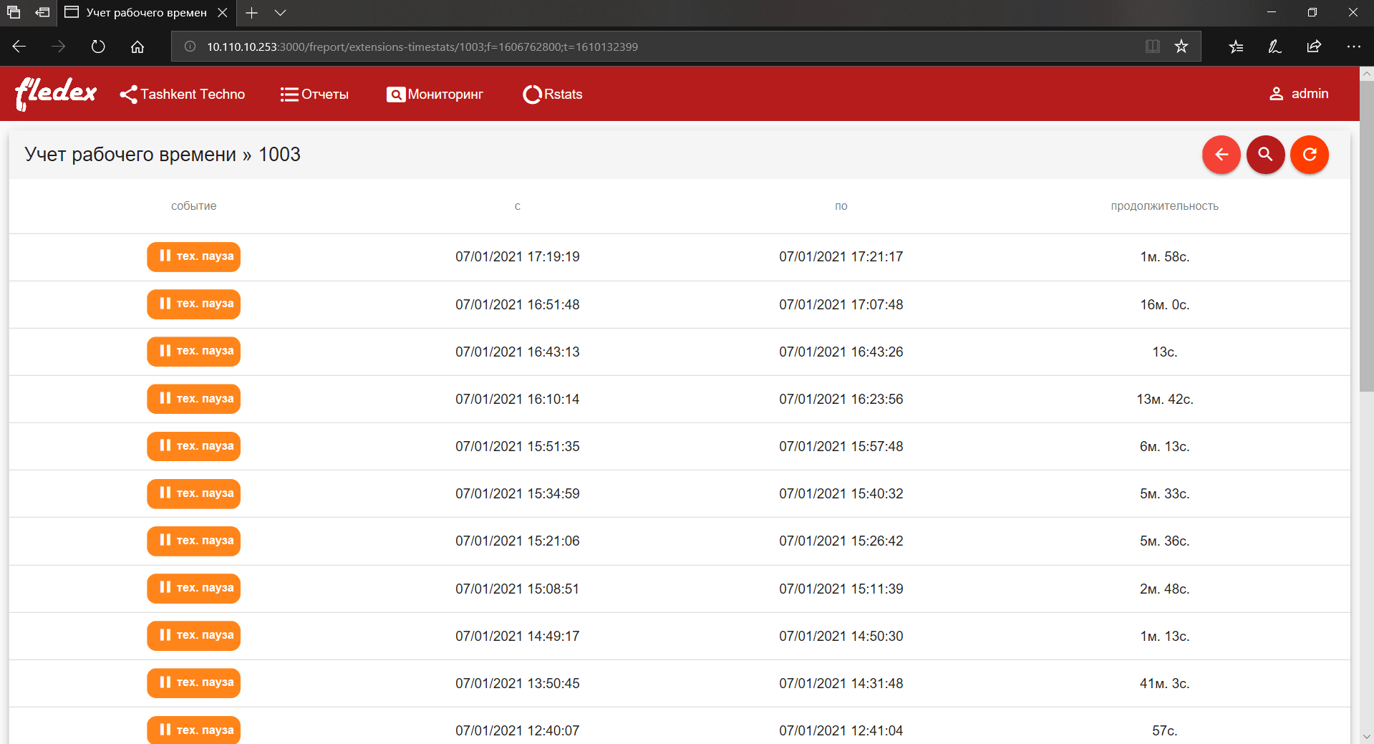Go back in the browser

pyautogui.click(x=19, y=47)
